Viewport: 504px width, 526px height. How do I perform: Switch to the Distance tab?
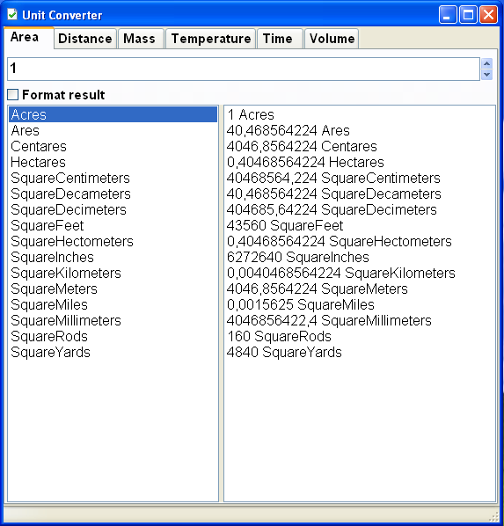pos(85,39)
